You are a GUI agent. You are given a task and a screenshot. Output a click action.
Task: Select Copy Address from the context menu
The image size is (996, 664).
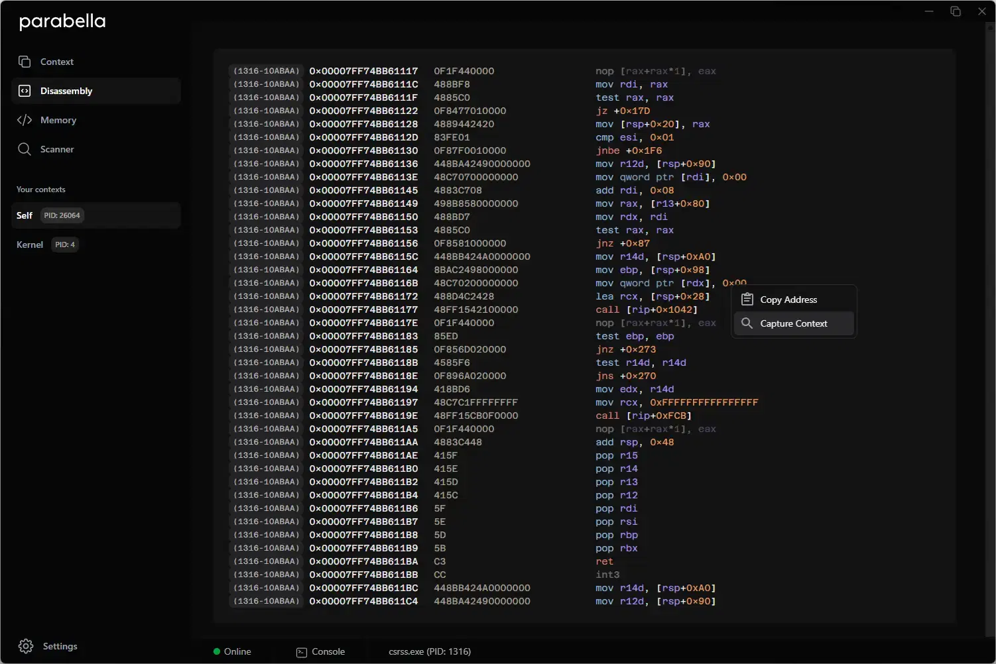789,299
